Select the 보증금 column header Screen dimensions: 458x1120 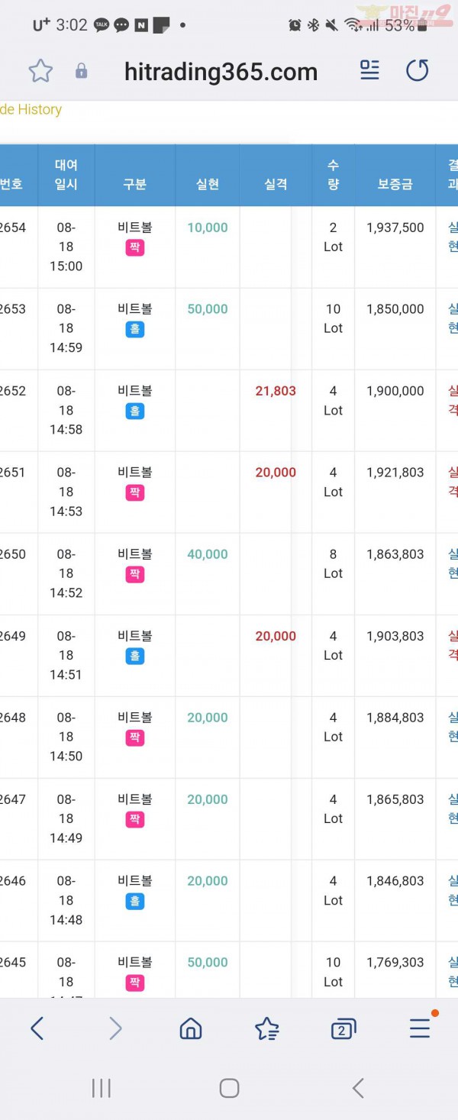pos(395,184)
